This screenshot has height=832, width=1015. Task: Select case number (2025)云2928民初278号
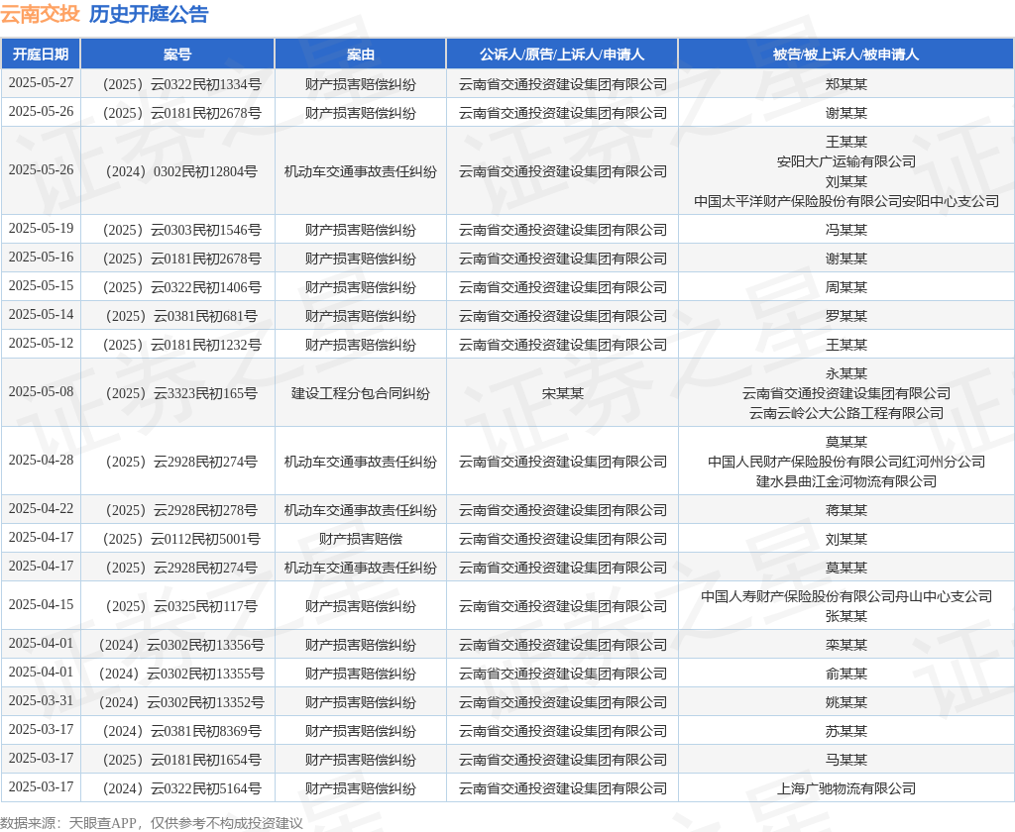(182, 510)
